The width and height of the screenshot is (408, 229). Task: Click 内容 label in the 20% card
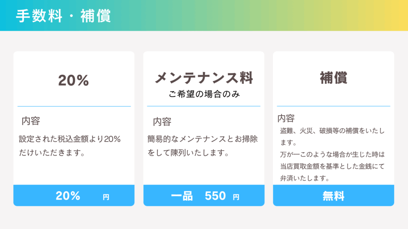point(31,121)
